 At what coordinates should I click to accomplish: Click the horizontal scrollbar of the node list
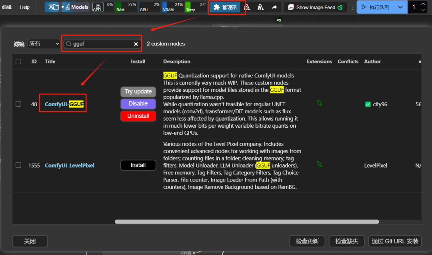pyautogui.click(x=247, y=222)
